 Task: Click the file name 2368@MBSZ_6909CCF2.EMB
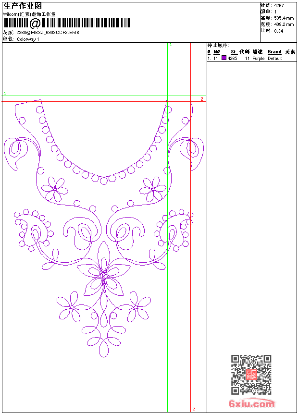pyautogui.click(x=48, y=33)
